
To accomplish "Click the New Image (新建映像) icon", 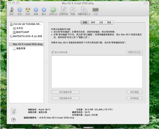I will (x=64, y=10).
